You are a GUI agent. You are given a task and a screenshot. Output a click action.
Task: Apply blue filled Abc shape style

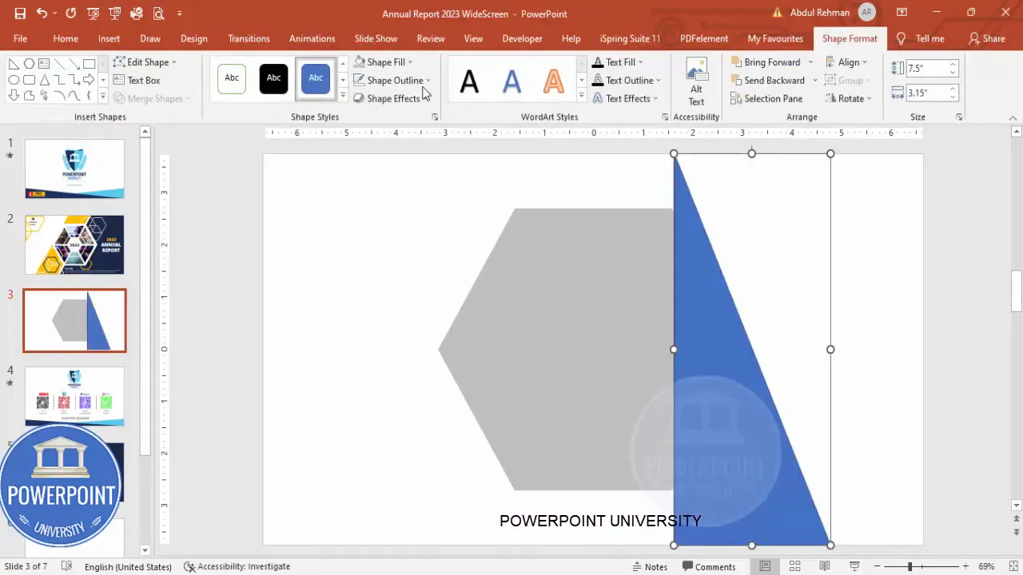(x=316, y=78)
